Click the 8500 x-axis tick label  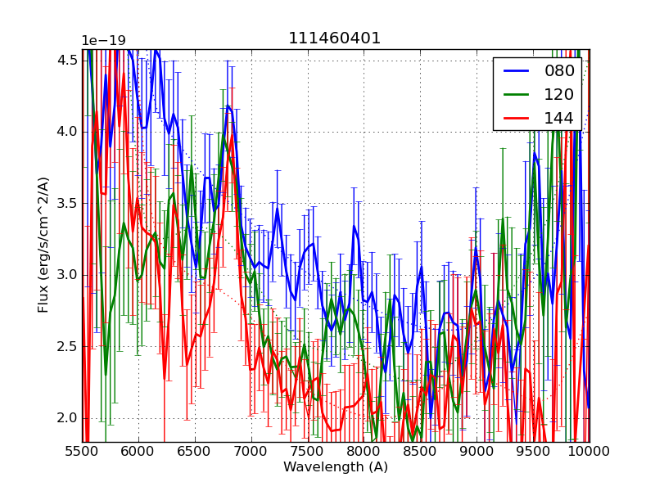[x=420, y=452]
